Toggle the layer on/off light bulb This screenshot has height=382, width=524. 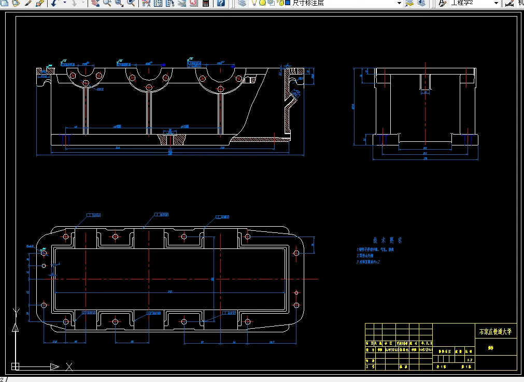coord(254,3)
